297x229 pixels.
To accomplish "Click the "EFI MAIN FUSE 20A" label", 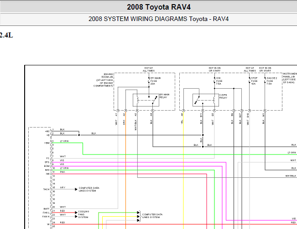I will 156,81.
